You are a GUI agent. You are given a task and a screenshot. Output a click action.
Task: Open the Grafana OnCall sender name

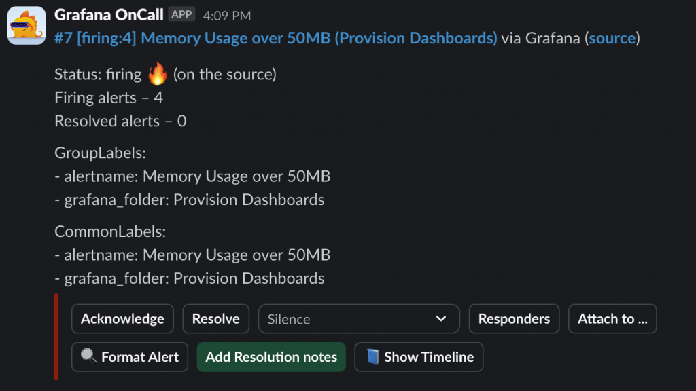tap(109, 14)
